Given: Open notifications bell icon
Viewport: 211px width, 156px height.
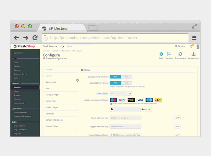Looking at the screenshot, I should click(191, 46).
